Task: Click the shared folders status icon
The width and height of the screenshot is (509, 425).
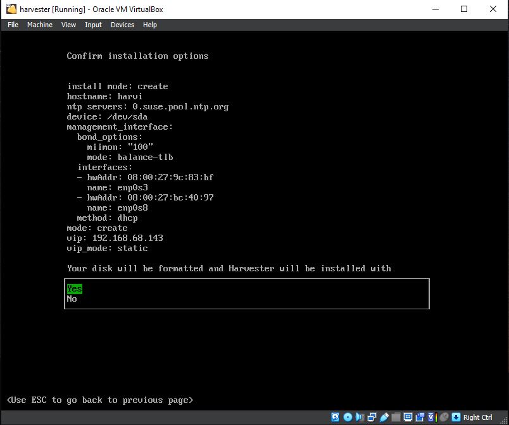Action: pos(396,417)
